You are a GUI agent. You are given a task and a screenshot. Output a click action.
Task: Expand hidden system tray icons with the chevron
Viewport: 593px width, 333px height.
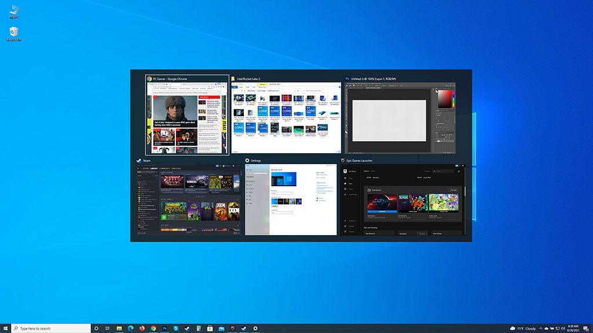click(x=541, y=328)
